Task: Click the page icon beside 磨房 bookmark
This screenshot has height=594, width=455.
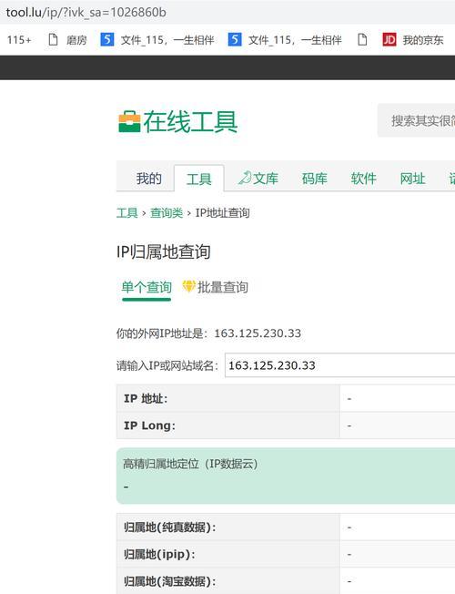Action: point(53,39)
